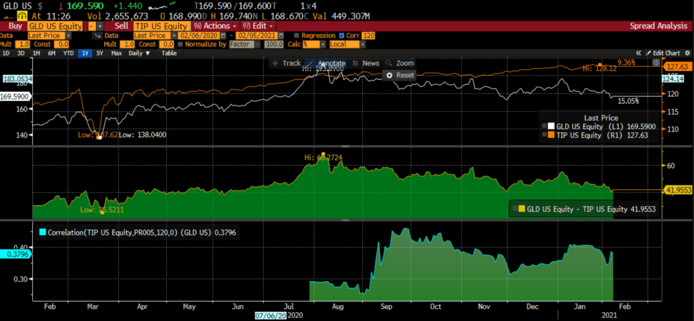Click the yellow spread legend color swatch
The width and height of the screenshot is (694, 321).
(521, 208)
